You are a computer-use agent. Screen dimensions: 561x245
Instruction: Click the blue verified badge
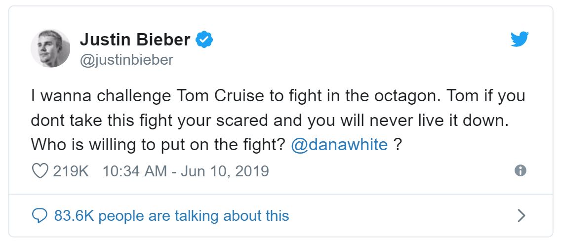(x=205, y=40)
